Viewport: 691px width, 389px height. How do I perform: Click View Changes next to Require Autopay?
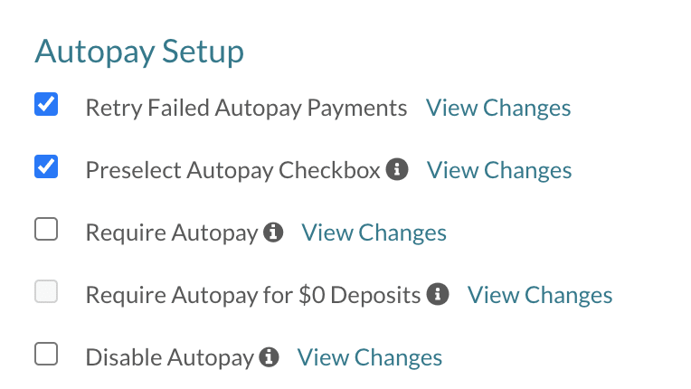374,232
